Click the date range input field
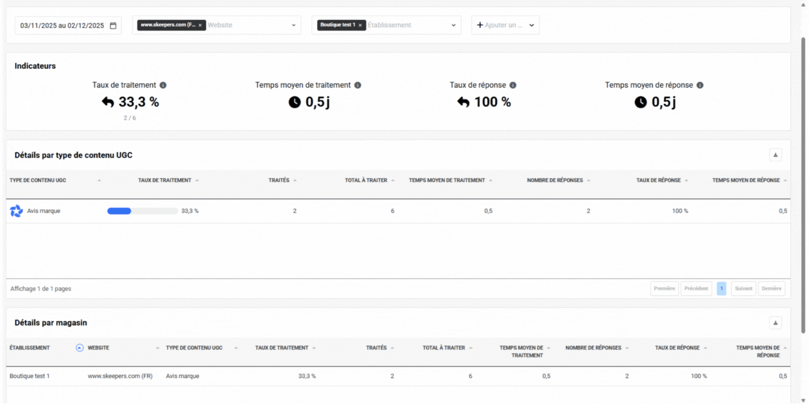The image size is (809, 404). (62, 25)
